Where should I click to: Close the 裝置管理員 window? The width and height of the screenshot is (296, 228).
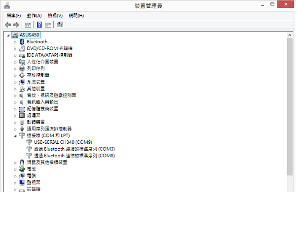[x=286, y=4]
